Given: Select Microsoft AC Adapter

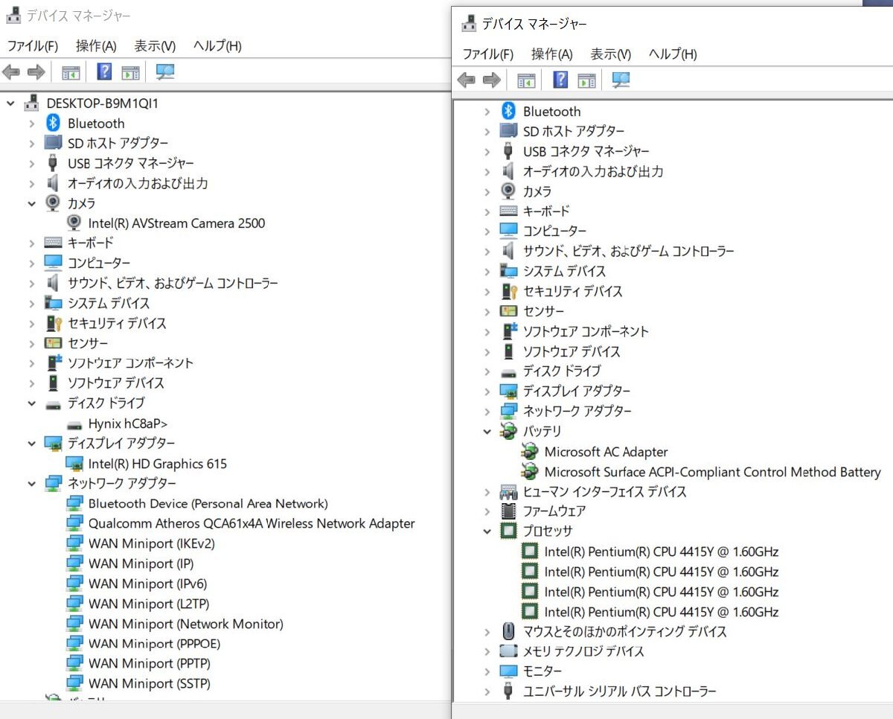Looking at the screenshot, I should [606, 452].
